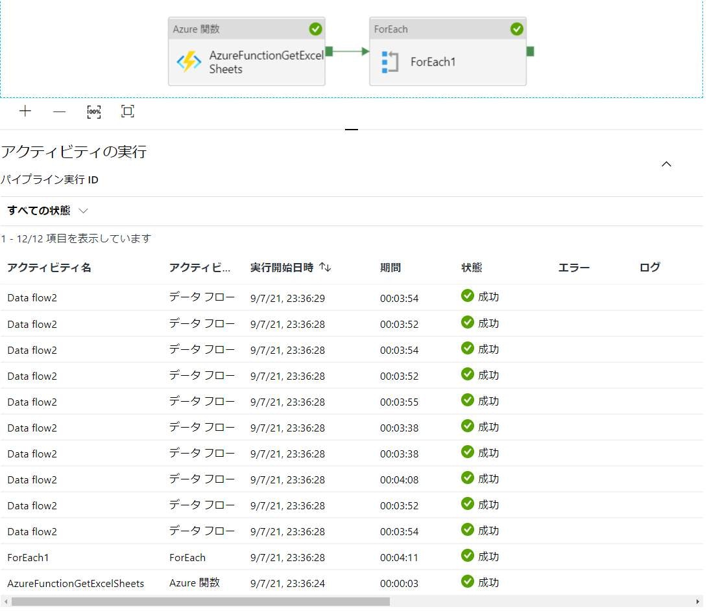707x611 pixels.
Task: Click the 9/7/21, 23:36:24 start time
Action: (x=288, y=584)
